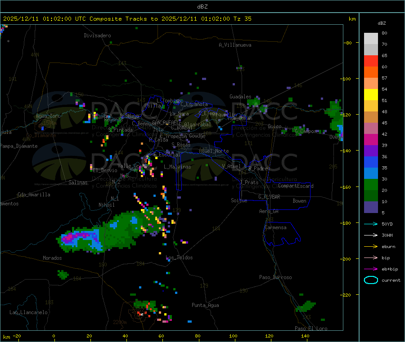Click the green 20-30 dBZ legend swatch
The image size is (405, 342).
371,184
